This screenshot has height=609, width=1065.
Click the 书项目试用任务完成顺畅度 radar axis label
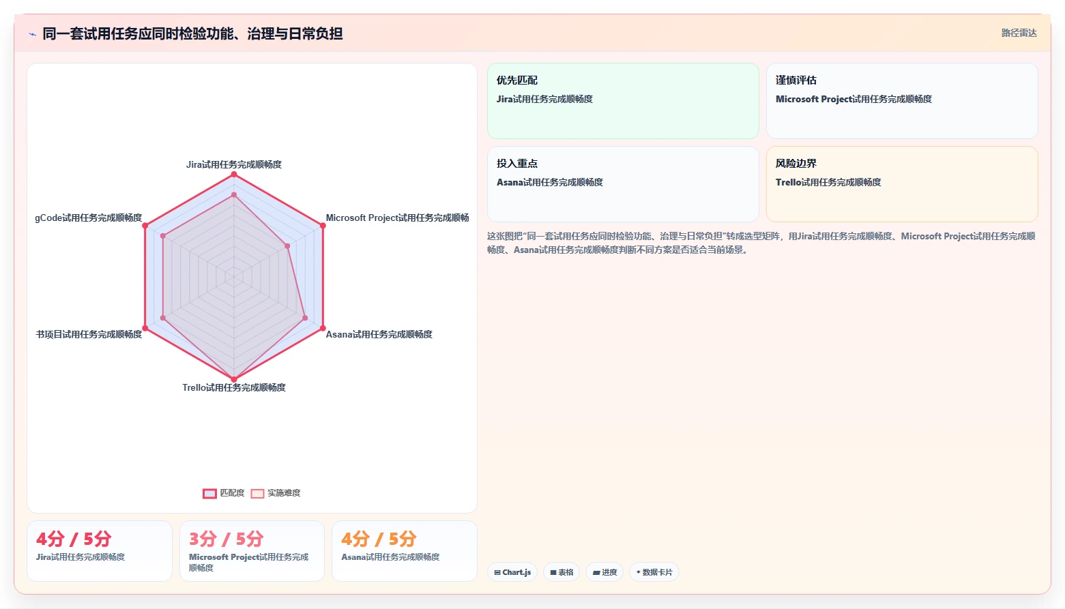pos(89,334)
